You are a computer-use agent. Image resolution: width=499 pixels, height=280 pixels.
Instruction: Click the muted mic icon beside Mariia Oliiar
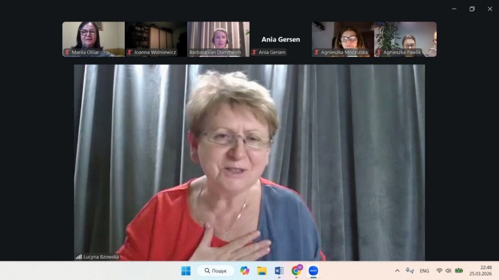point(67,52)
